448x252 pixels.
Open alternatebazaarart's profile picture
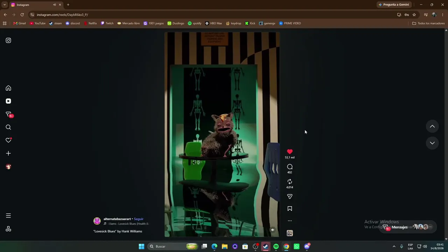(x=97, y=221)
